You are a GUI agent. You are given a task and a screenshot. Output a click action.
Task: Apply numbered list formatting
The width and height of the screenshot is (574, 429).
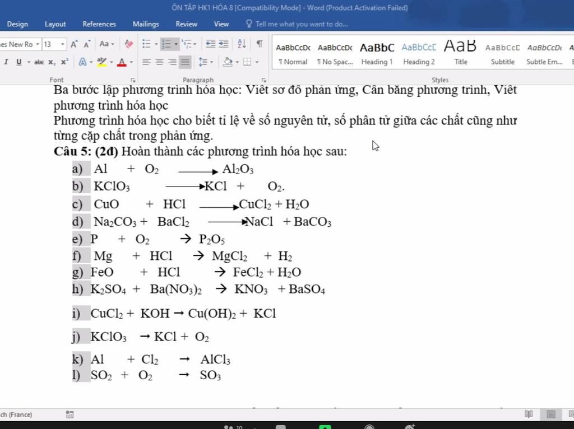coord(166,44)
